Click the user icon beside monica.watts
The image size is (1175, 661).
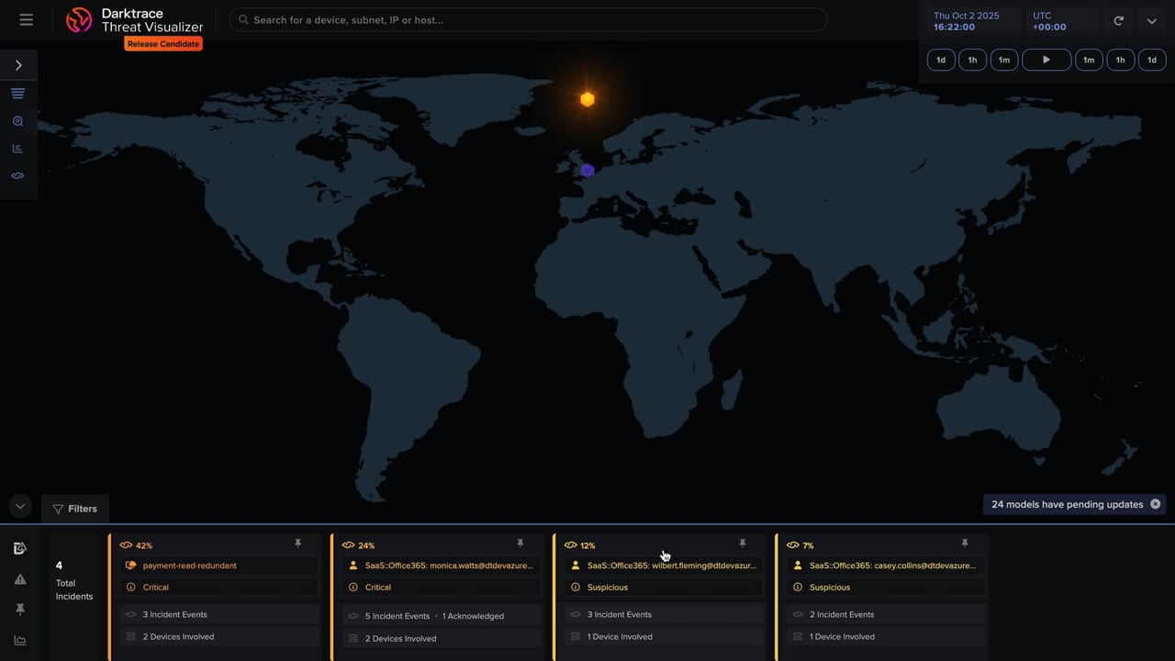pyautogui.click(x=353, y=566)
